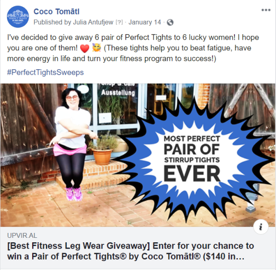Click the terracotta plant pot in image

click(102, 156)
